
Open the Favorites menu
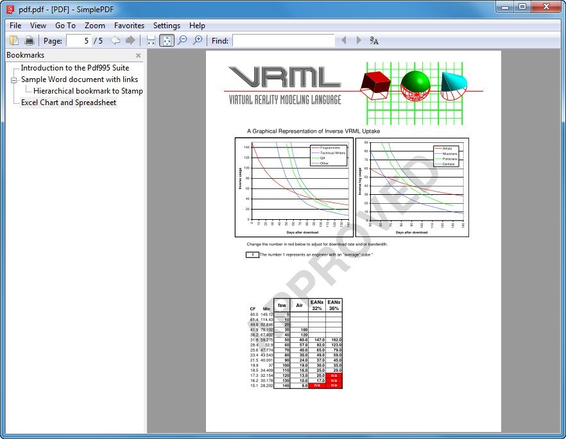129,25
